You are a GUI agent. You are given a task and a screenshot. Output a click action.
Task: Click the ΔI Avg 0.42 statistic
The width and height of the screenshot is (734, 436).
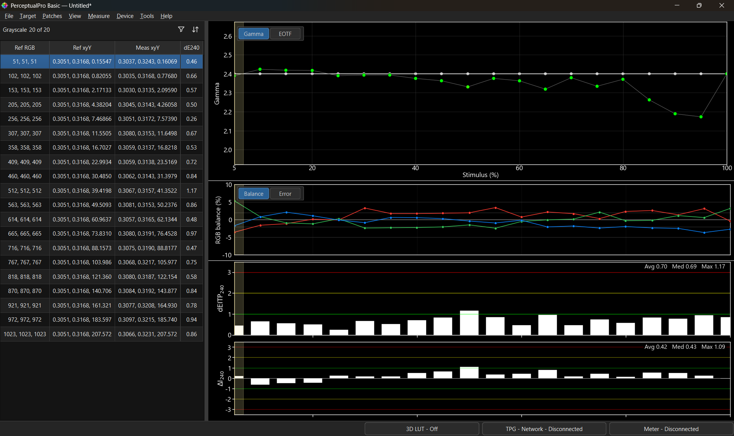(x=656, y=347)
